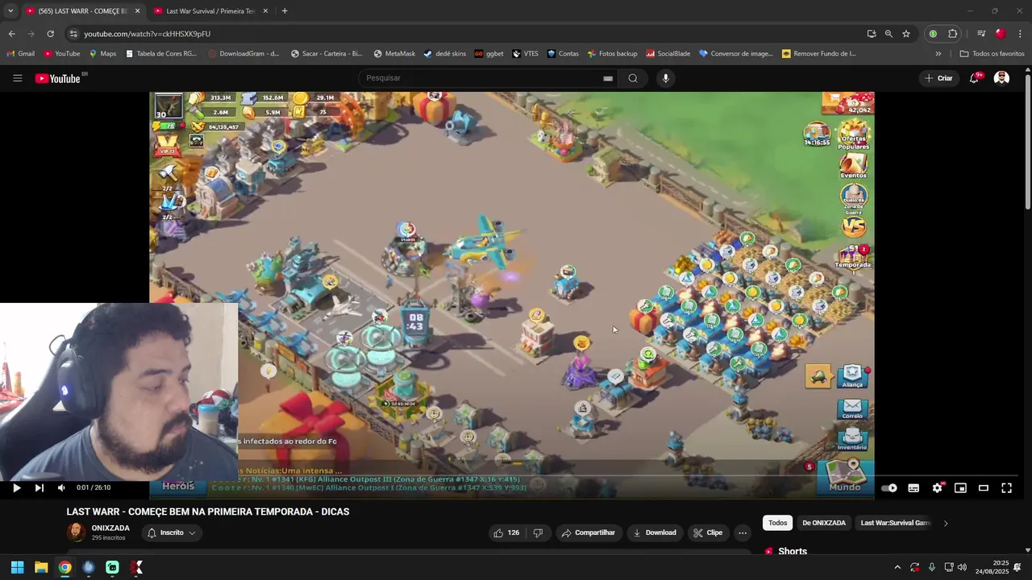The width and height of the screenshot is (1032, 580).
Task: Seek on the video progress bar
Action: pos(516,476)
